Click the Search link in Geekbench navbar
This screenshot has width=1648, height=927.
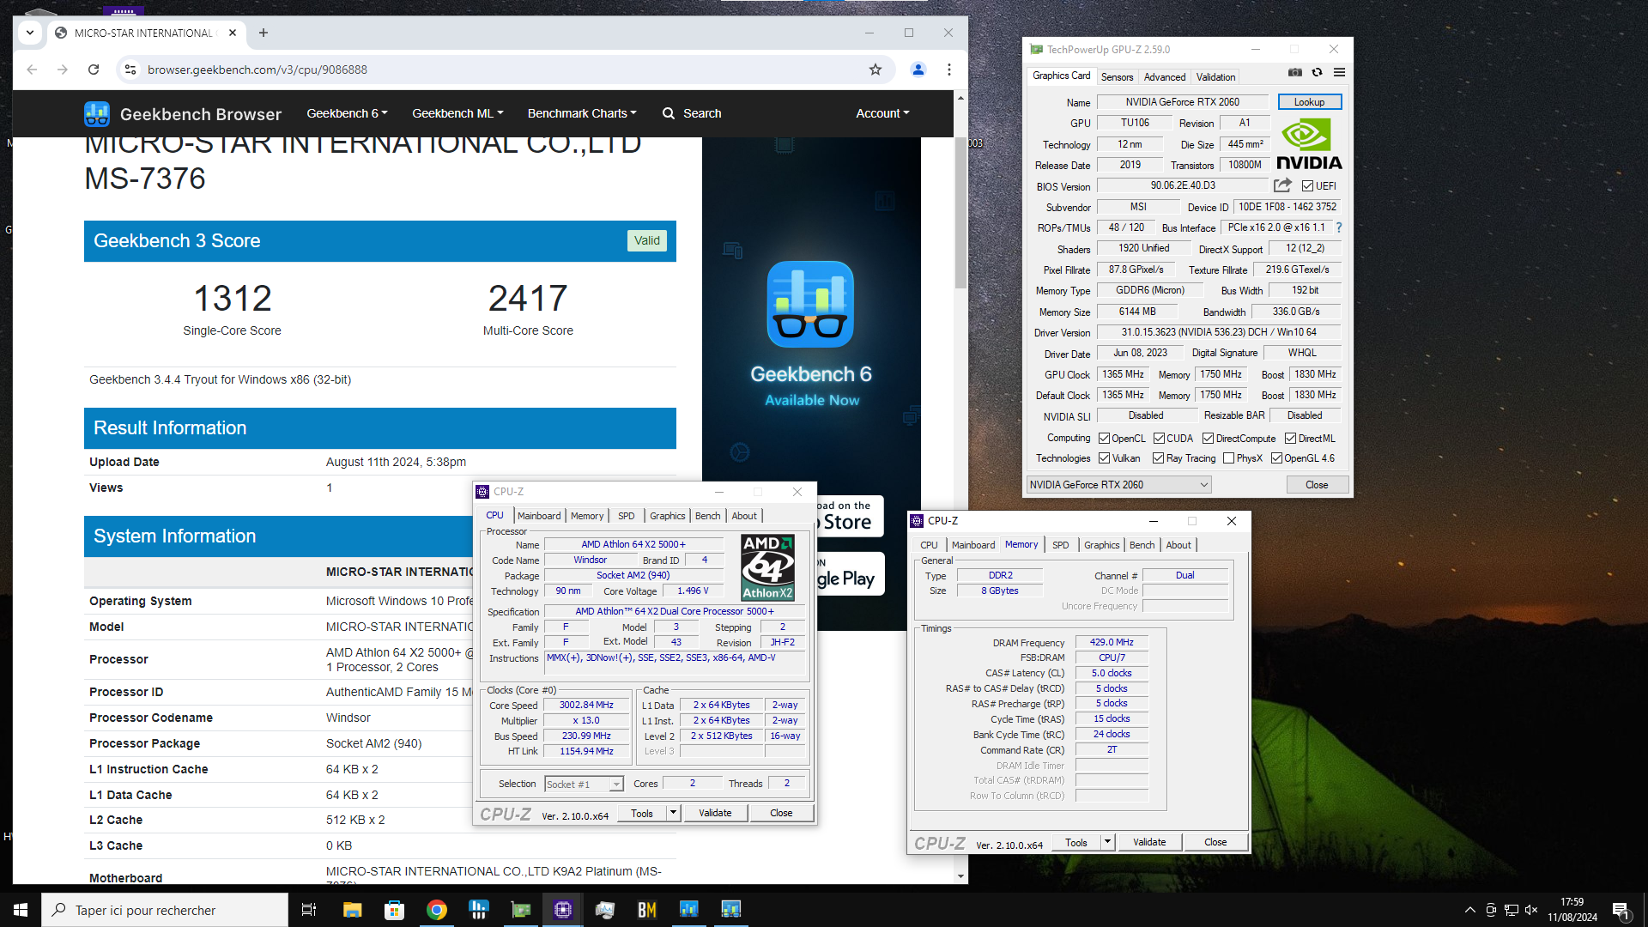[x=692, y=113]
